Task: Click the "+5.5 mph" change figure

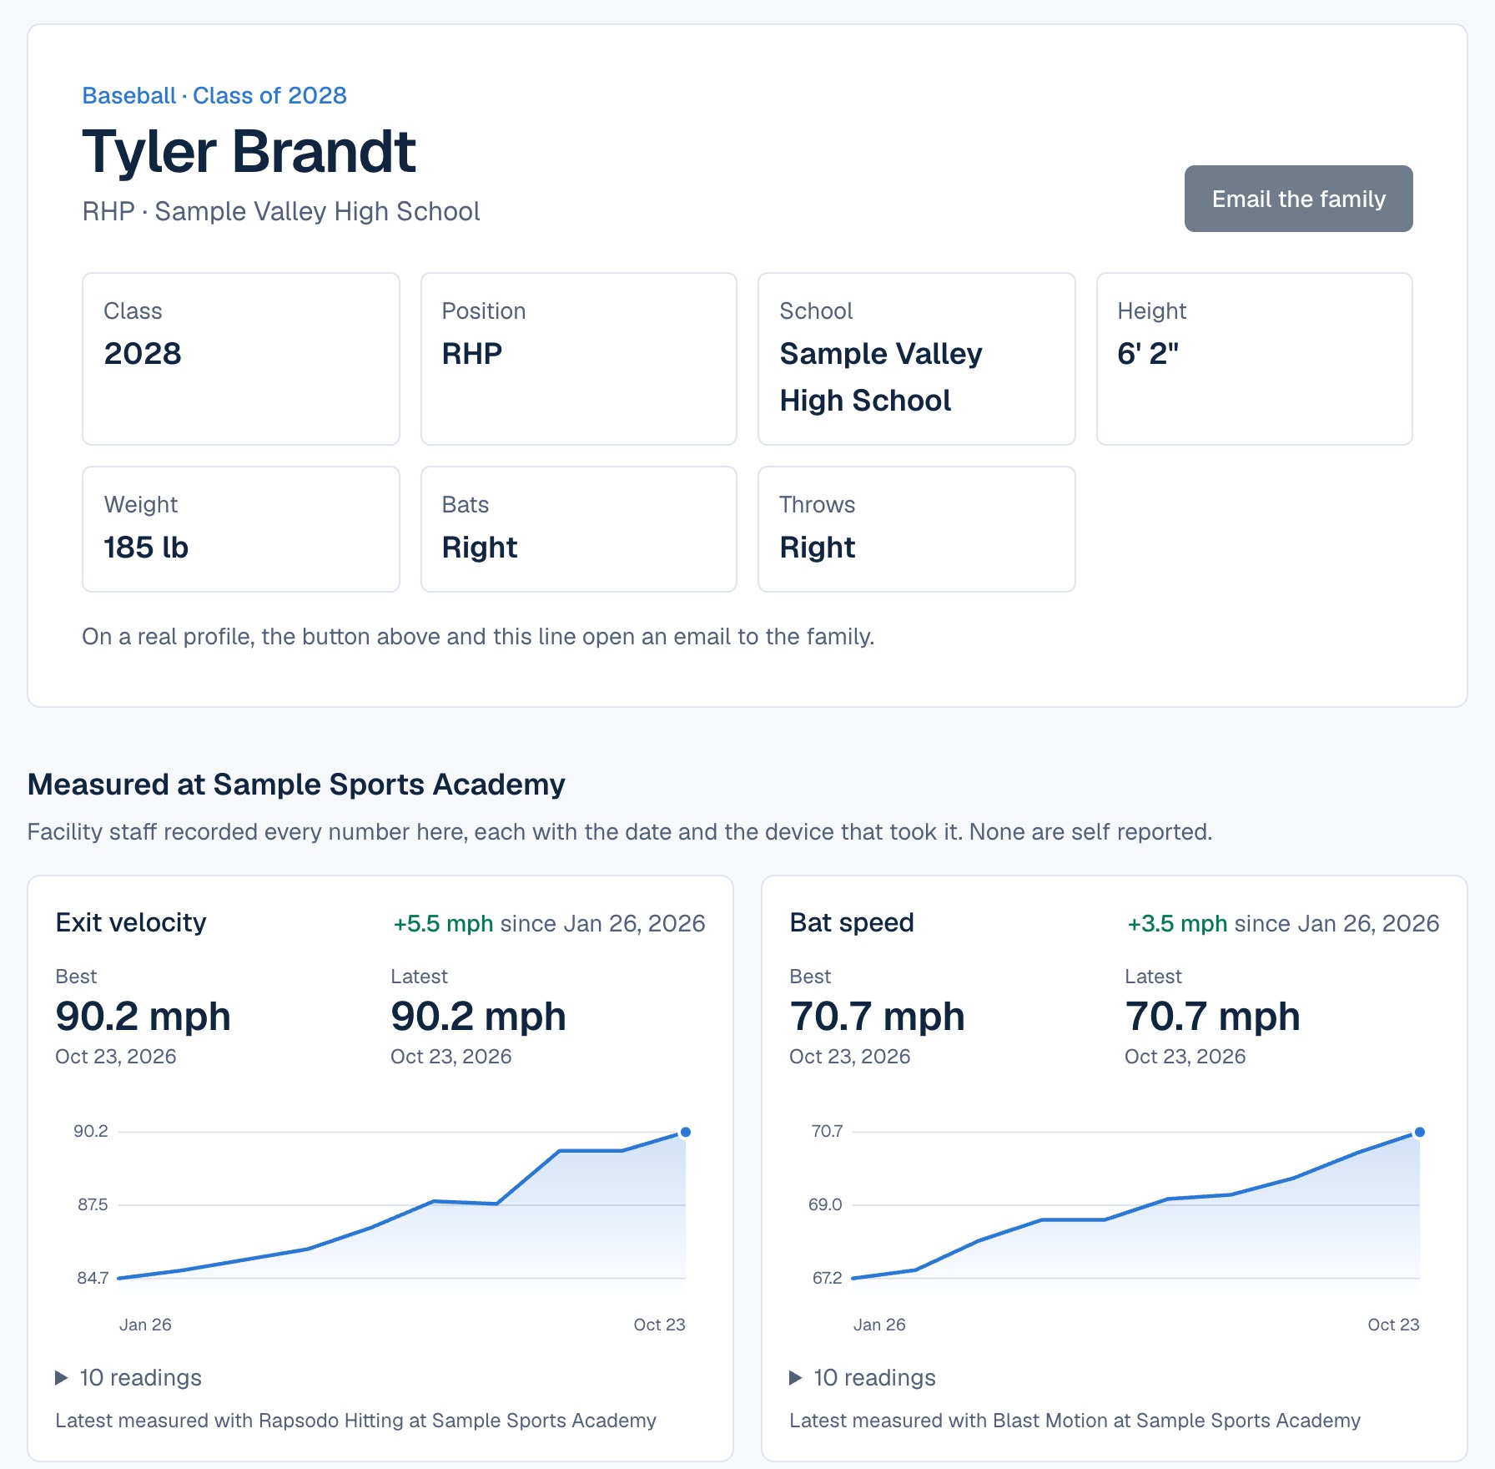Action: click(x=444, y=924)
